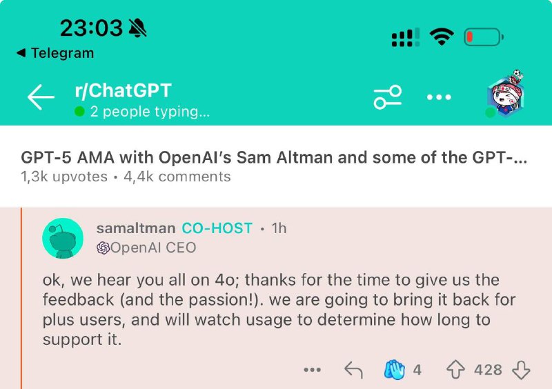Reply to samaltman's comment
The width and height of the screenshot is (552, 389).
point(353,370)
